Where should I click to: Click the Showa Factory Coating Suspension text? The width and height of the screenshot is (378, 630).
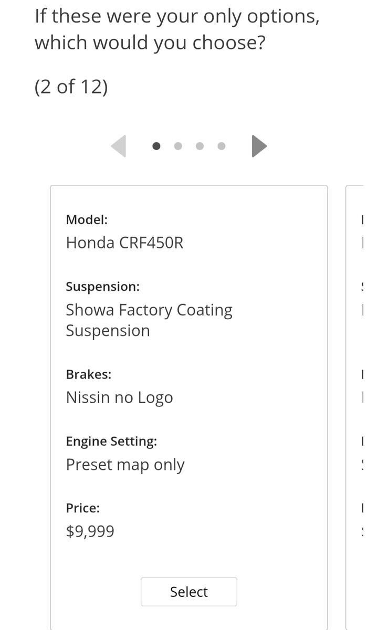149,320
